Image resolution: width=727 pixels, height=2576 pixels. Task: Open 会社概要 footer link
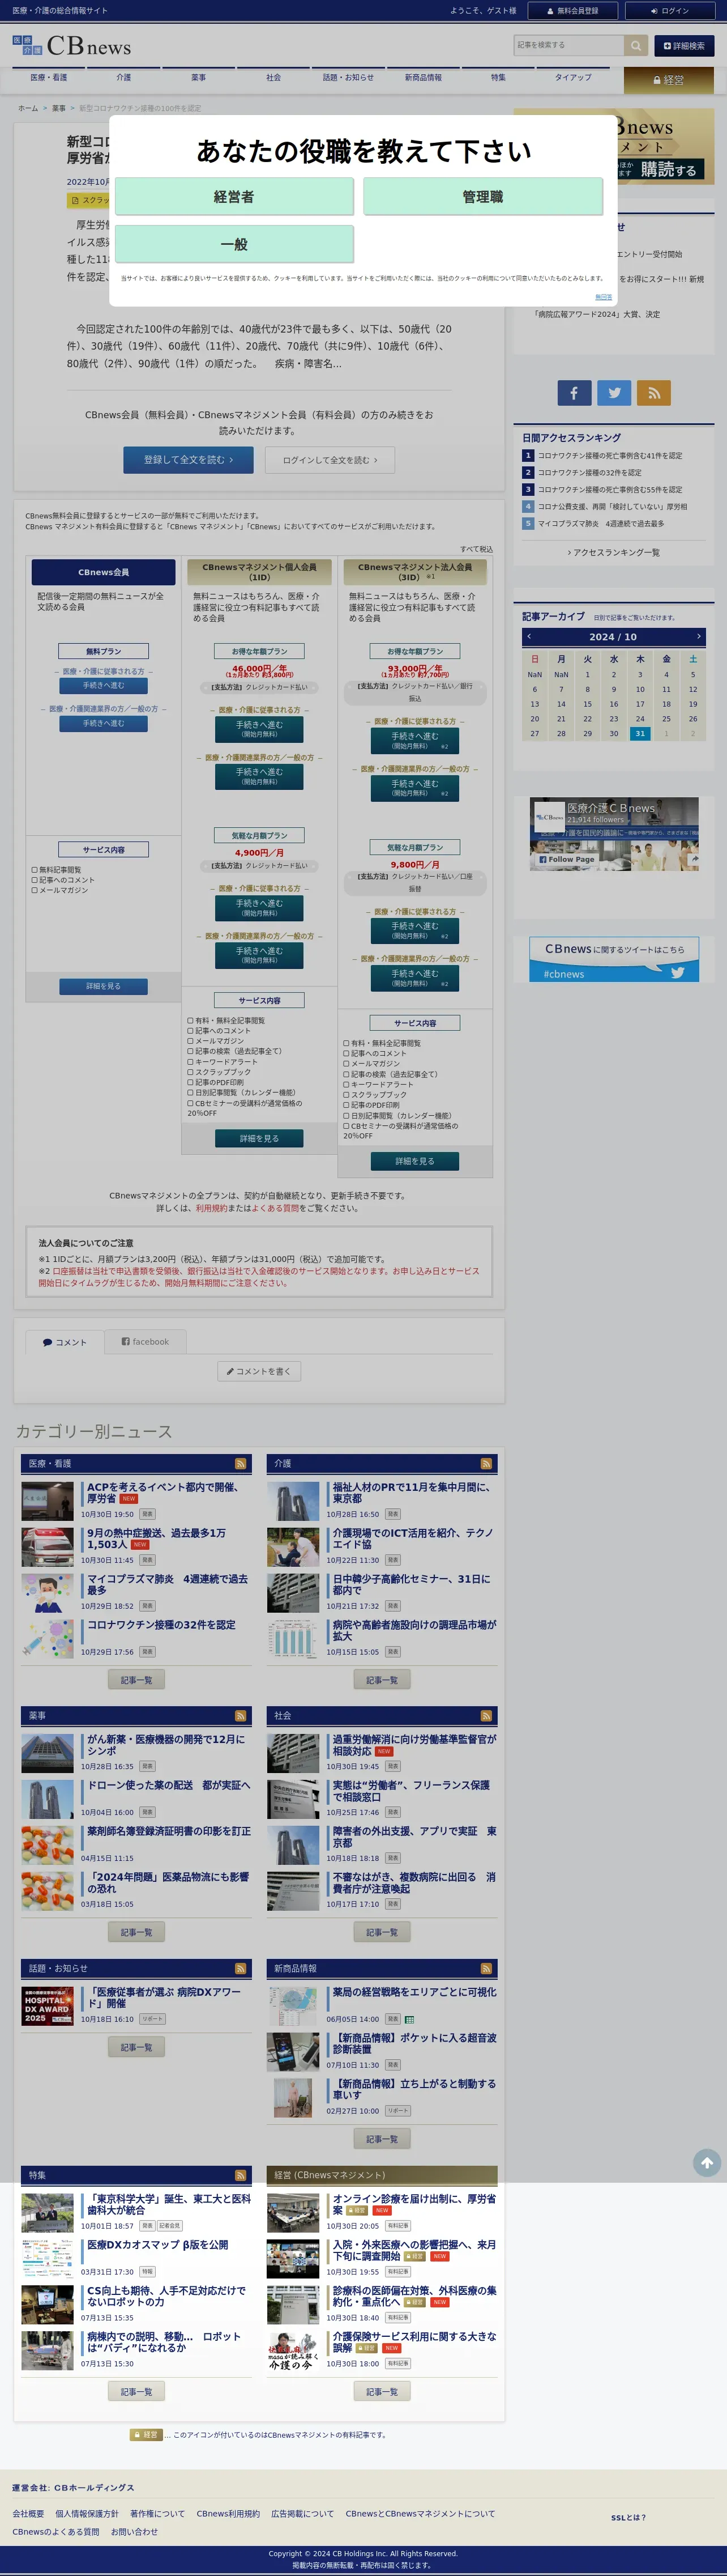(x=28, y=2513)
